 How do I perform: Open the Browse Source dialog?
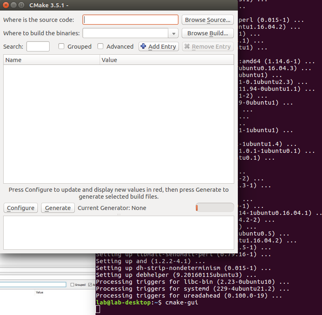pos(208,19)
